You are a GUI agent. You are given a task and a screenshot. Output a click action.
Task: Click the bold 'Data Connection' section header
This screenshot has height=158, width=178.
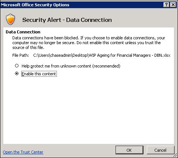(23, 32)
